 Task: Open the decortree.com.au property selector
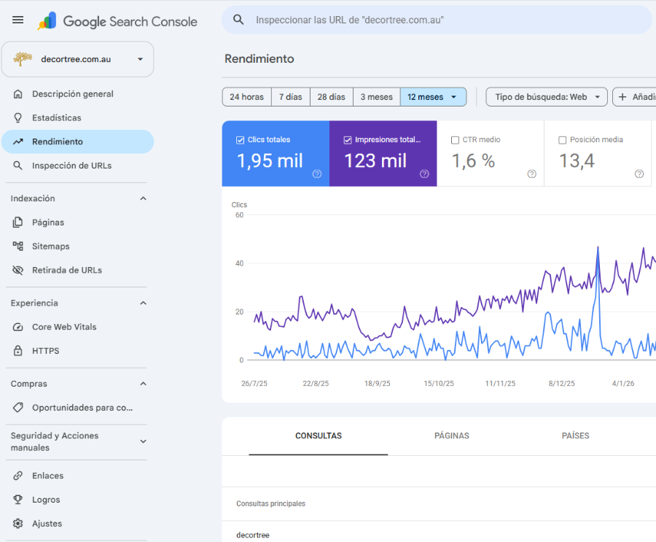point(78,59)
